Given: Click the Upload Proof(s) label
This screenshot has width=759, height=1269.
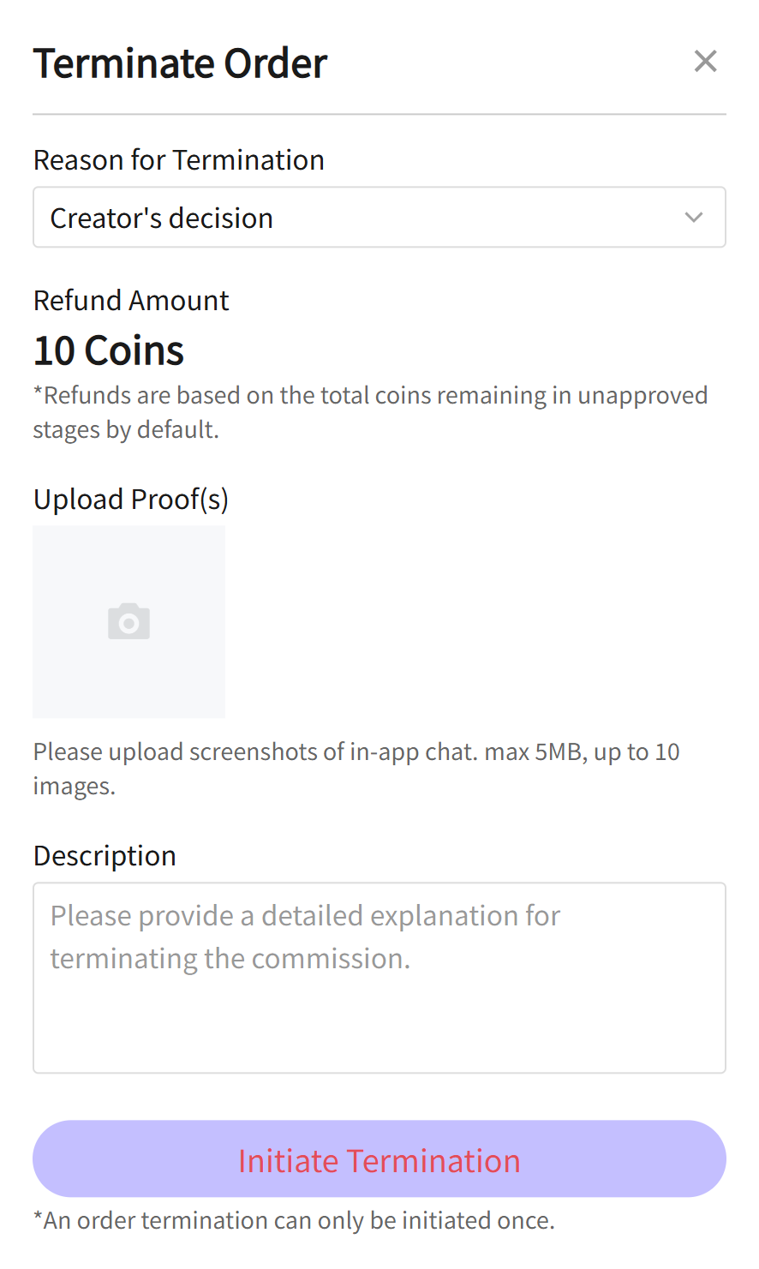Looking at the screenshot, I should point(131,500).
